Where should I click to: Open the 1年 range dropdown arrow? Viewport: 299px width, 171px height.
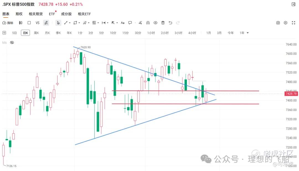(248, 33)
